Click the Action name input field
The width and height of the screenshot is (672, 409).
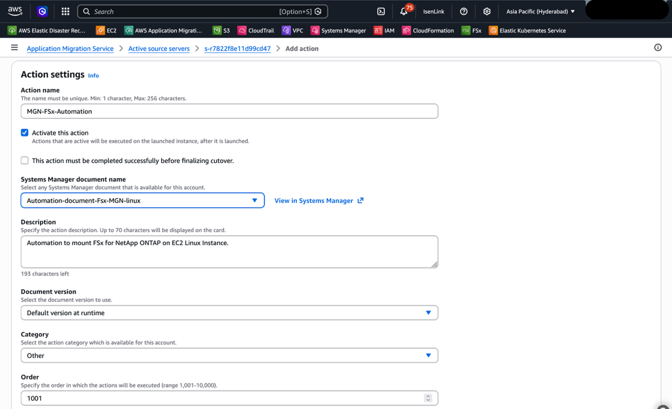[x=229, y=111]
